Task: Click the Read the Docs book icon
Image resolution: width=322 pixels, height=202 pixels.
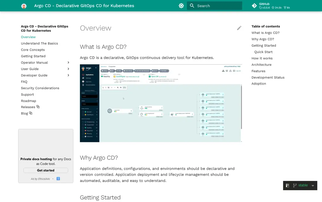Action: (287, 186)
